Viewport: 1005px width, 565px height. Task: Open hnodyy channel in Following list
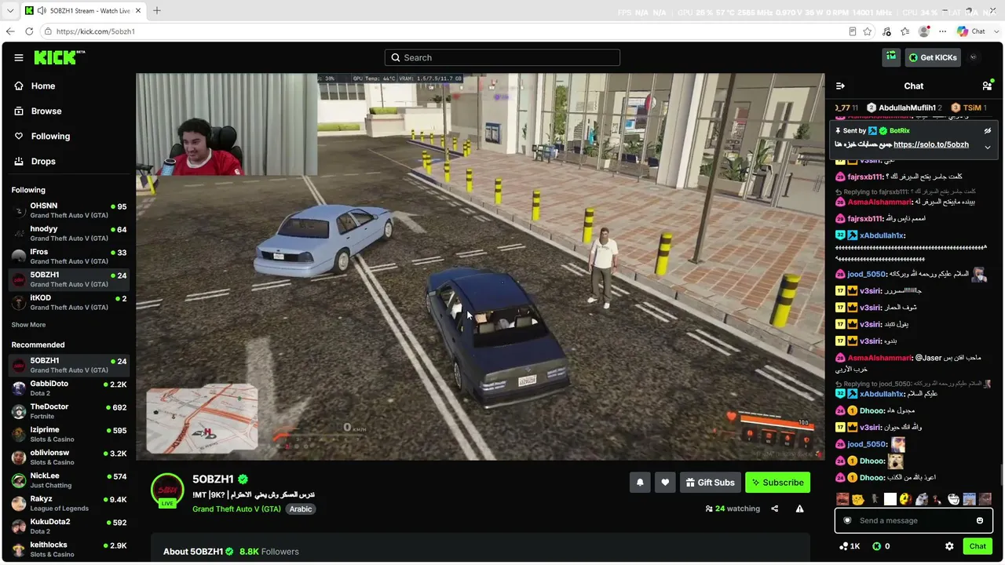click(68, 233)
